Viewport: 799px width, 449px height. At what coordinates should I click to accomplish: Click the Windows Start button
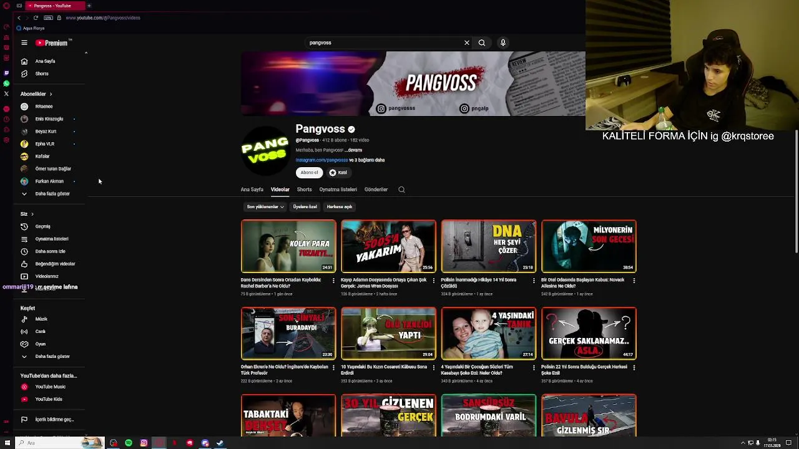coord(7,443)
